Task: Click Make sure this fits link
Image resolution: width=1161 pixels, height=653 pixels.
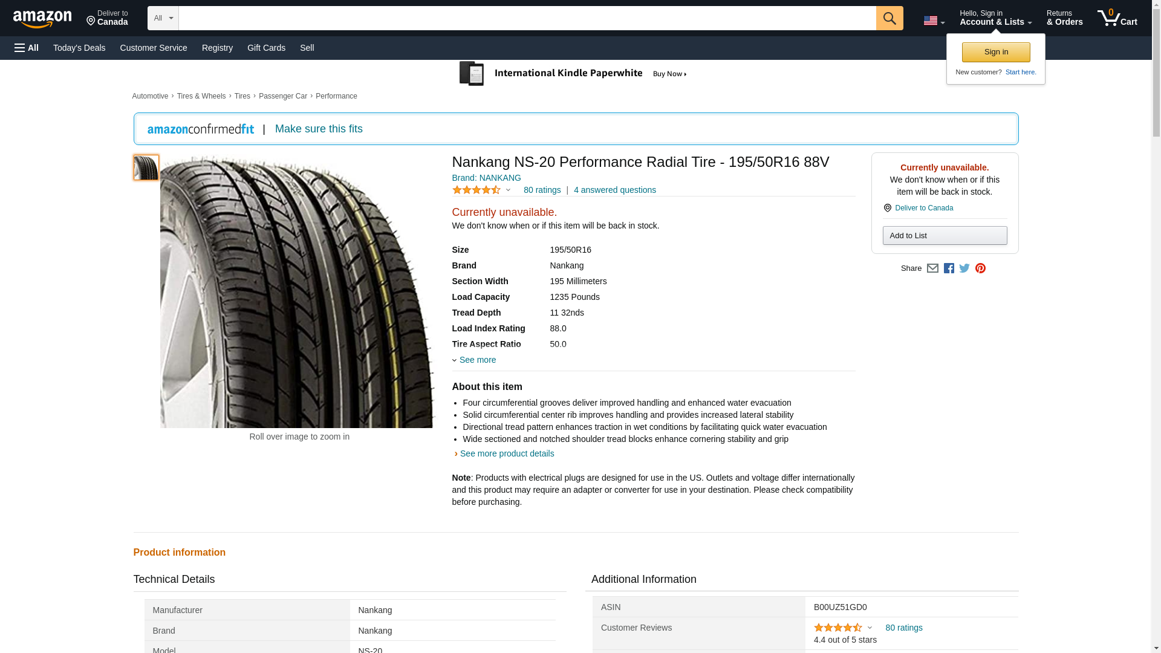Action: coord(319,129)
